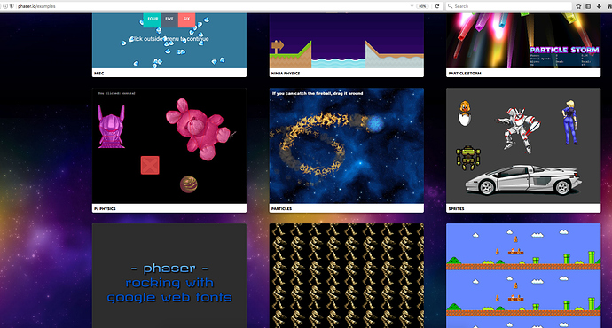Click the wooden arrow signpost in Ninja Physics
This screenshot has width=612, height=328.
coord(278,47)
